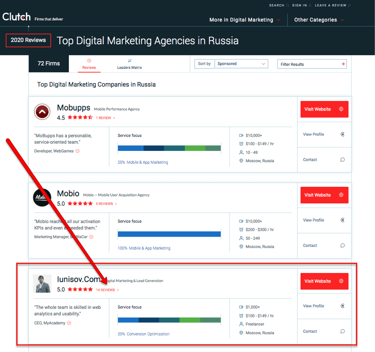Click 25% Mobile & App Marketing label

143,162
